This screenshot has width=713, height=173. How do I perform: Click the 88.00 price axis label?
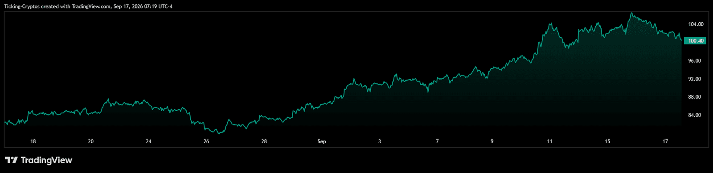coord(695,97)
